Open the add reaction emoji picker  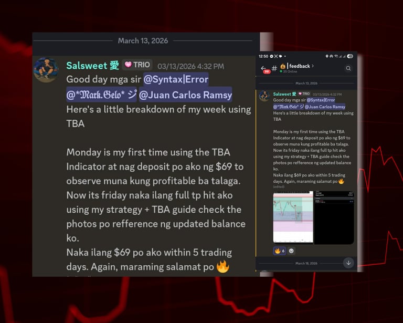tap(291, 251)
